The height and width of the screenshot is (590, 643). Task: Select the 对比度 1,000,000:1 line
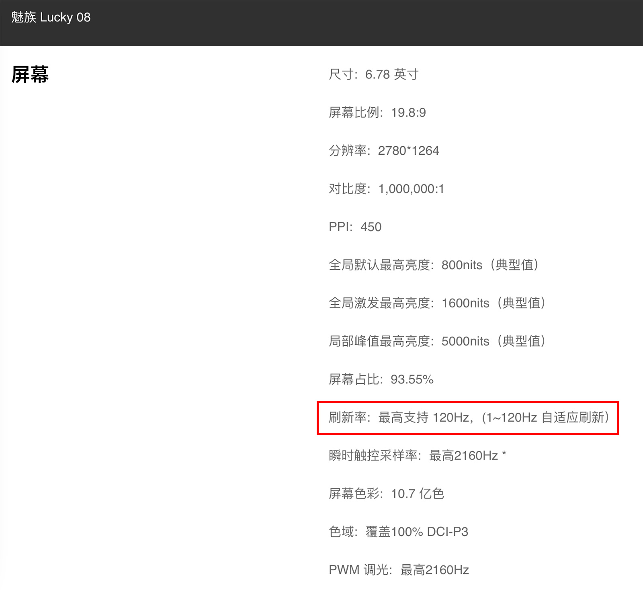click(x=386, y=189)
